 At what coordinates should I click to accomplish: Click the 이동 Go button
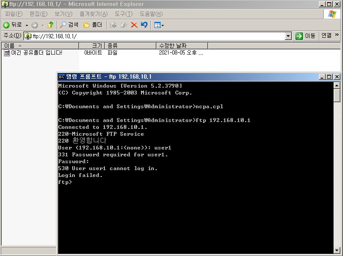pyautogui.click(x=305, y=36)
